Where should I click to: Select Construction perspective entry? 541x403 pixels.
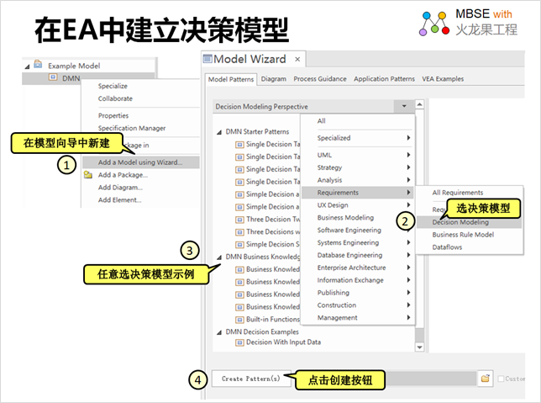click(336, 305)
